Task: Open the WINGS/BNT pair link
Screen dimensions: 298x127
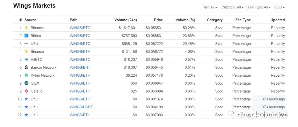Action: coord(80,67)
